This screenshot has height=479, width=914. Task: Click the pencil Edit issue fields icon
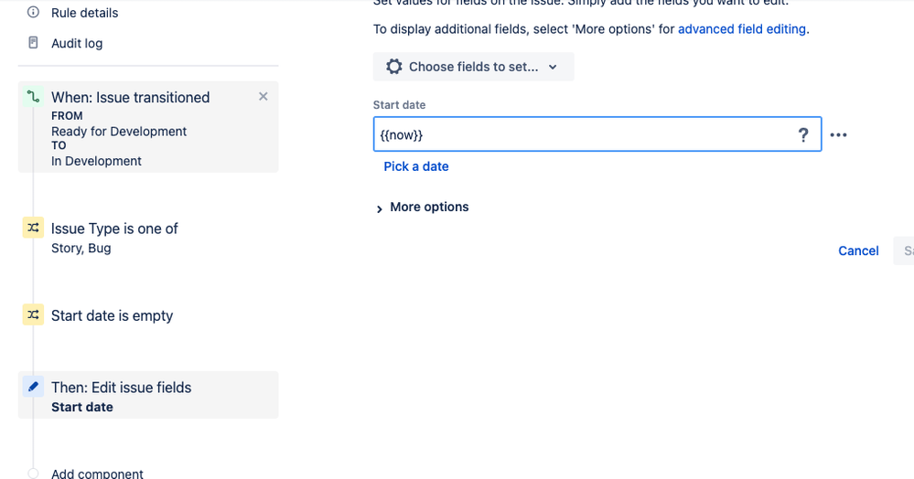pyautogui.click(x=33, y=387)
